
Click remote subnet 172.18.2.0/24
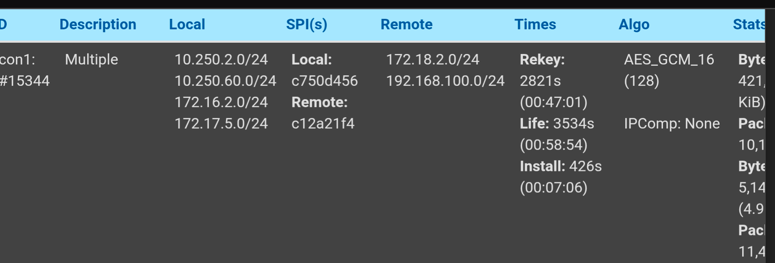tap(433, 59)
